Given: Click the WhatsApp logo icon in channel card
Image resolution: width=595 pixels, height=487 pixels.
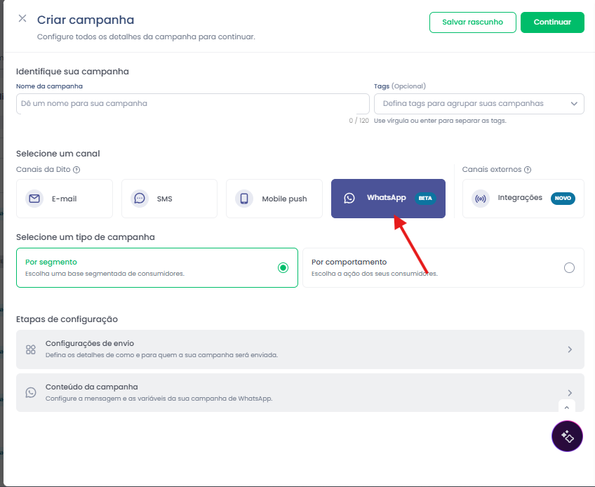Looking at the screenshot, I should pos(349,198).
